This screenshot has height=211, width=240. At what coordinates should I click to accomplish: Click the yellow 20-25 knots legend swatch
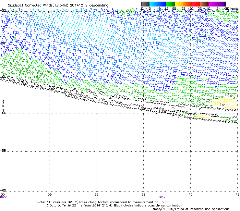179,4
